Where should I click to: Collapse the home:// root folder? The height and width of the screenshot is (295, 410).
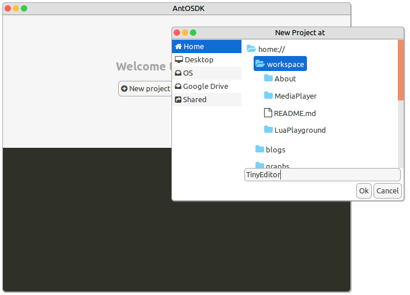(x=251, y=50)
